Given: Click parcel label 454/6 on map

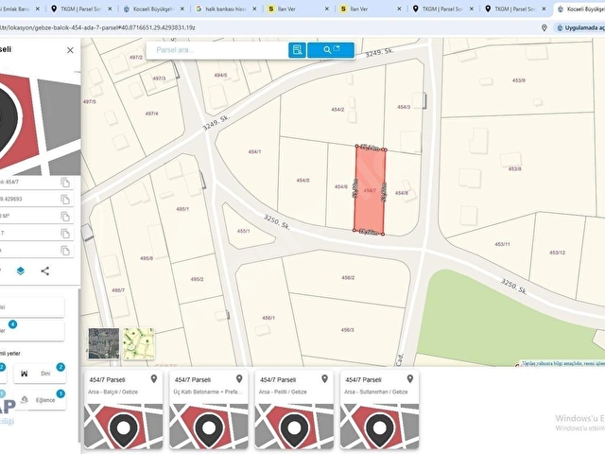Looking at the screenshot, I should (x=341, y=187).
